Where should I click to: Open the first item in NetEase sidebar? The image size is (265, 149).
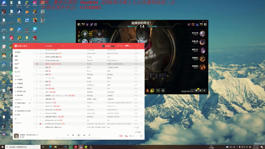(x=18, y=52)
